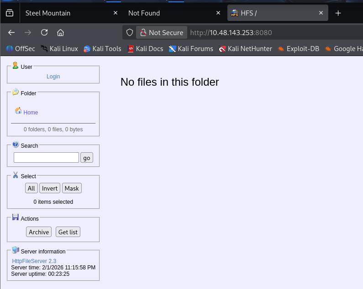Reload the current HFS page

(44, 32)
